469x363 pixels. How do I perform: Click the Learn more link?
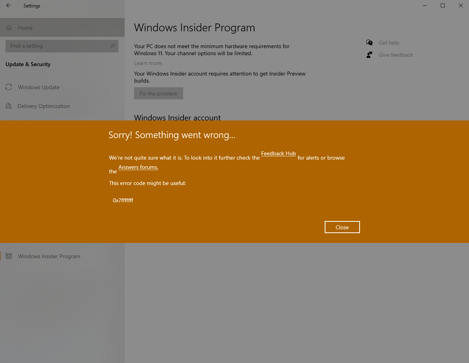(x=148, y=63)
